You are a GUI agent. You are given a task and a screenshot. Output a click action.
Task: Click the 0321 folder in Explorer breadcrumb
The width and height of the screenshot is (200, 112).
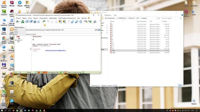click(138, 18)
